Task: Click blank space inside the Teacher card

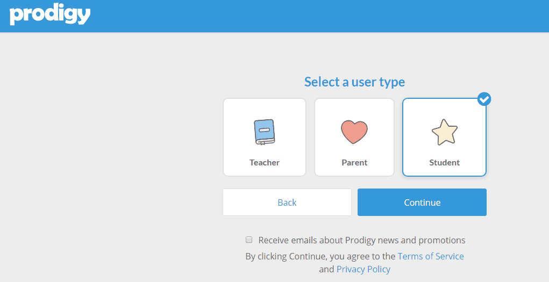Action: pyautogui.click(x=237, y=110)
